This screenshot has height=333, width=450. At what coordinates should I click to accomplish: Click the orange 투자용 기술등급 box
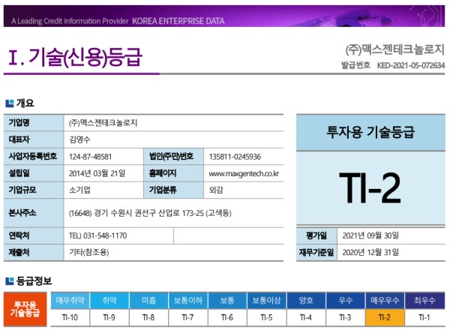pyautogui.click(x=25, y=310)
